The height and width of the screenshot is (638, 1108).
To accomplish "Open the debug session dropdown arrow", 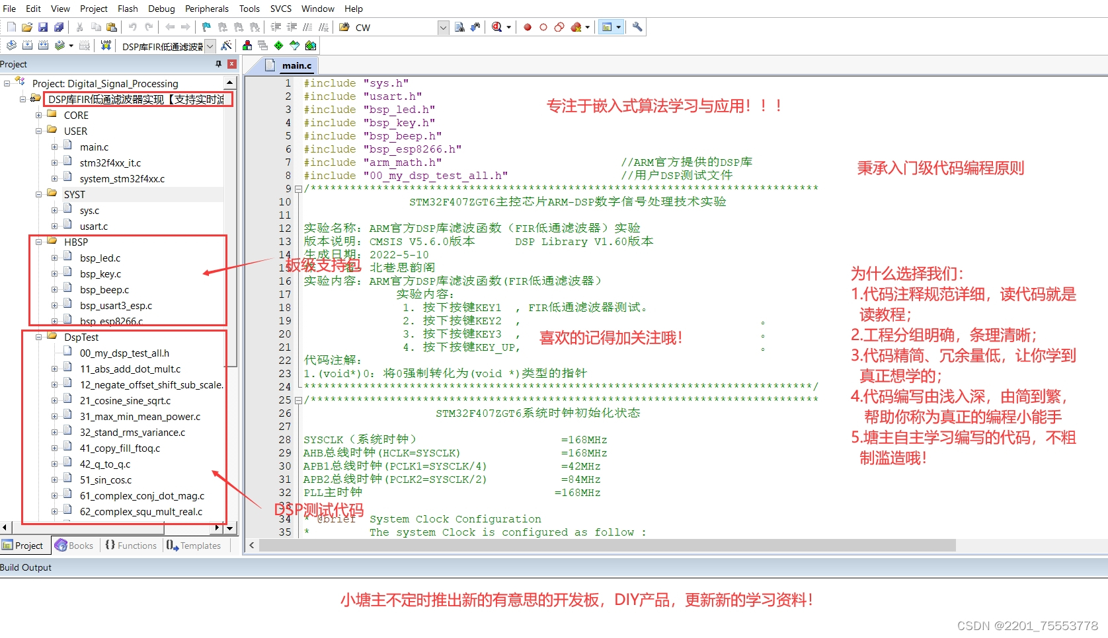I will coord(508,28).
